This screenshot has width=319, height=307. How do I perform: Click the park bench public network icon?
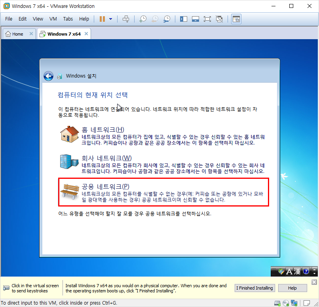coord(70,191)
